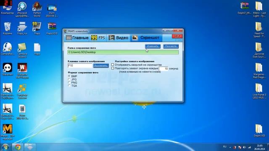Click Просмотр to view the screenshot folder
Screen dimensions: 269x151
click(171, 46)
